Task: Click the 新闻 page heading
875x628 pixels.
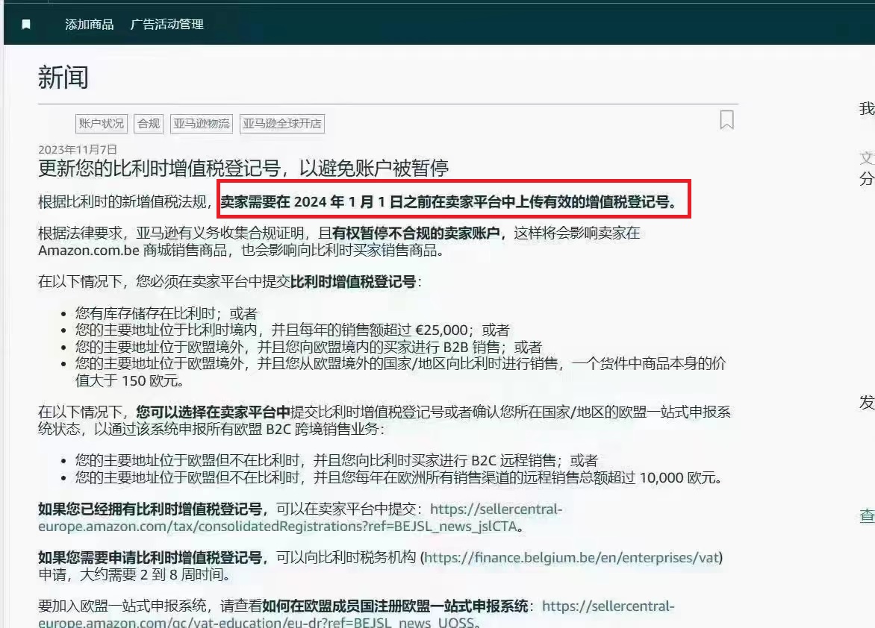Action: click(63, 77)
